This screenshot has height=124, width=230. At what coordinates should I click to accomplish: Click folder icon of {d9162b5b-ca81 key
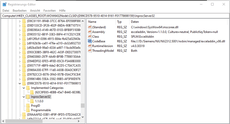[24, 43]
